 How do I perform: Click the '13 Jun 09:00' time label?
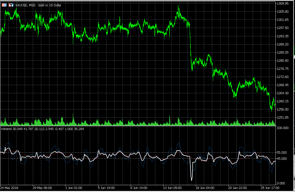point(172,188)
